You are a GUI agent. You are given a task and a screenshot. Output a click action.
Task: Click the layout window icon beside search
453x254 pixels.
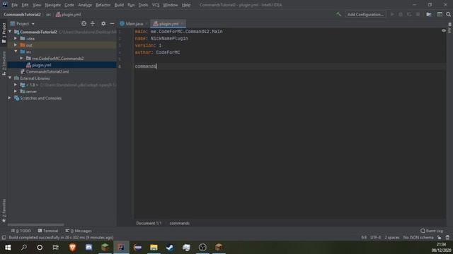click(440, 14)
